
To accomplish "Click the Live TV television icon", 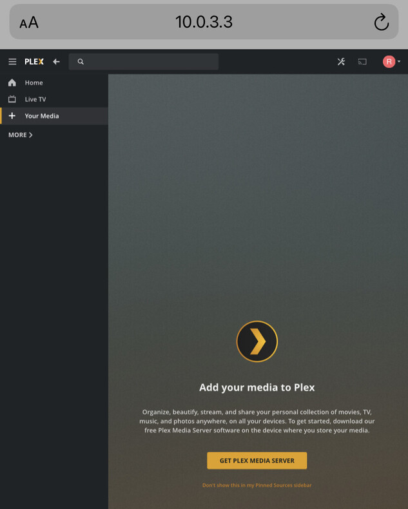I will (12, 99).
